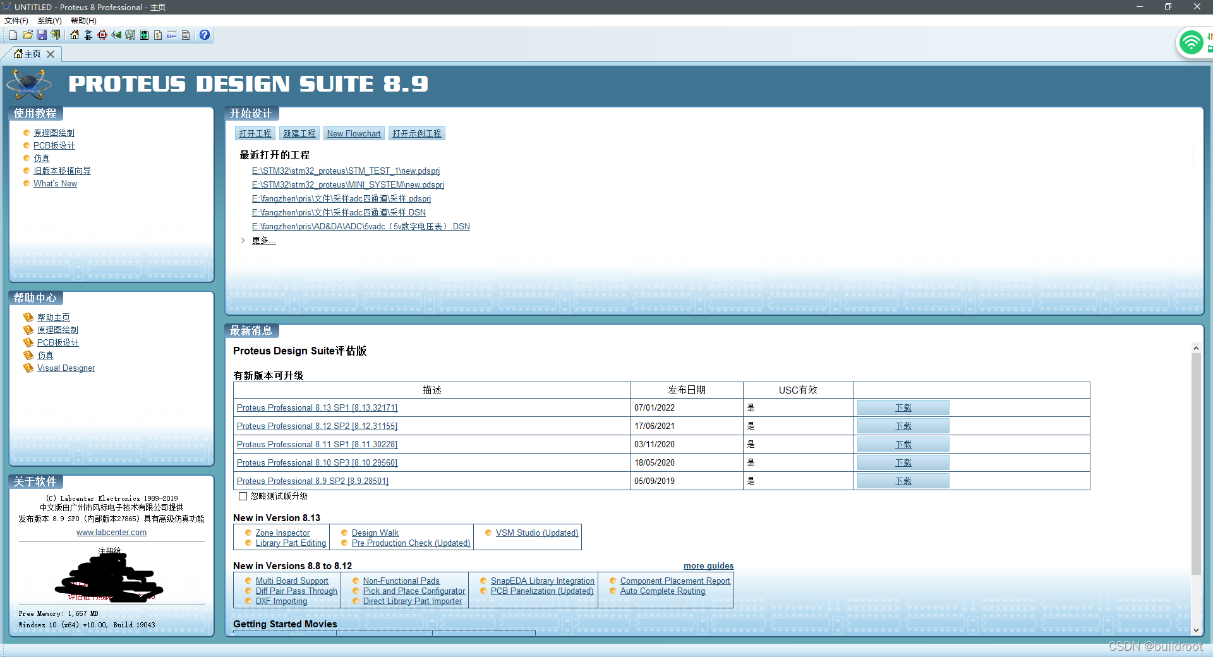Open the PCB板设计 tutorial link

pyautogui.click(x=54, y=146)
